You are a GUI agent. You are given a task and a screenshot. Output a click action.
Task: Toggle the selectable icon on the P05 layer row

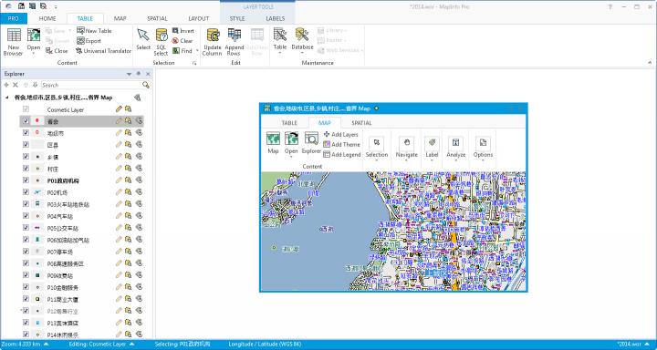[x=129, y=228]
